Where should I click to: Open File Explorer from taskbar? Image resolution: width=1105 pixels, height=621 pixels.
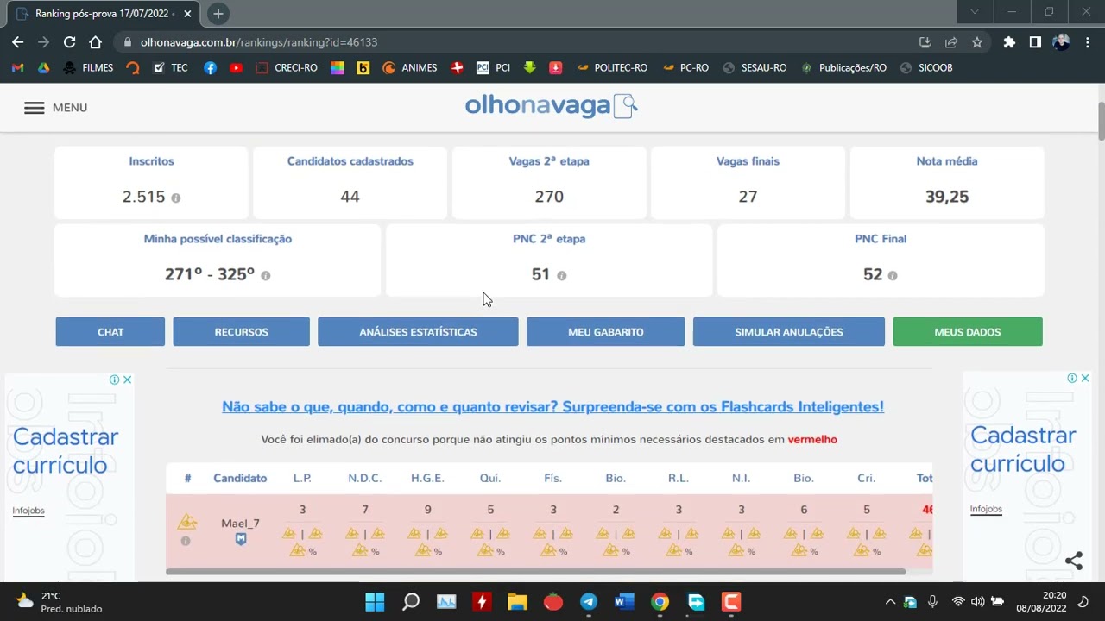coord(517,601)
